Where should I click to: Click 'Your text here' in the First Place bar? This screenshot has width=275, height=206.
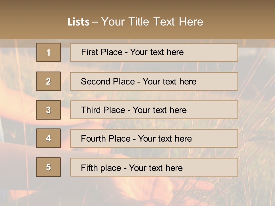pyautogui.click(x=157, y=52)
